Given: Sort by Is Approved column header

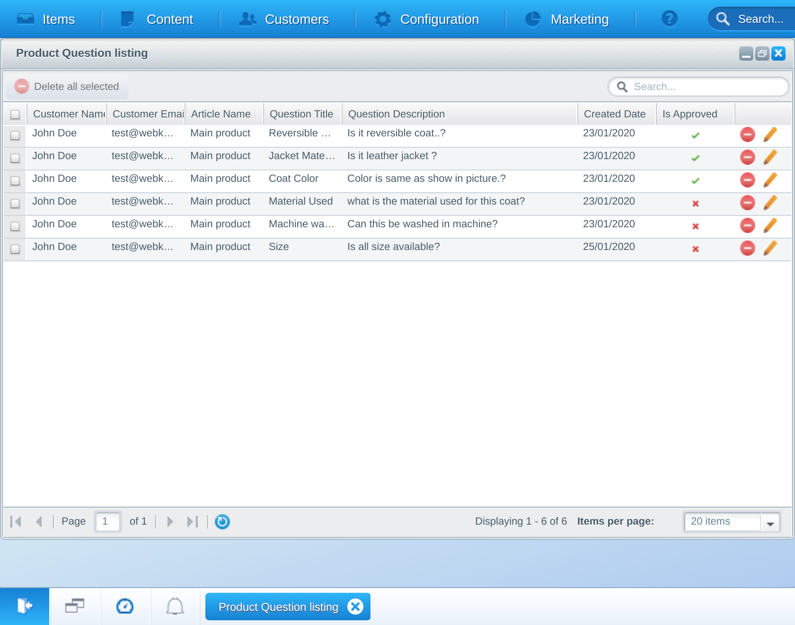Looking at the screenshot, I should (x=695, y=114).
